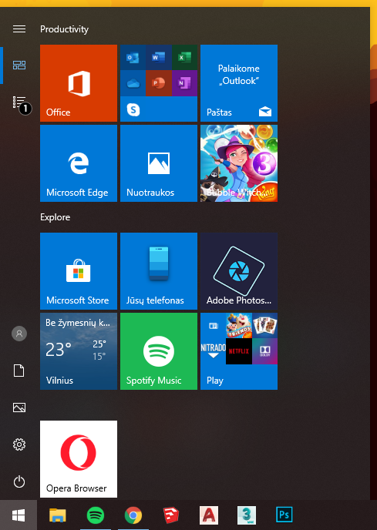Image resolution: width=377 pixels, height=530 pixels.
Task: Launch Adobe Photoshop Elements tile
Action: (239, 271)
